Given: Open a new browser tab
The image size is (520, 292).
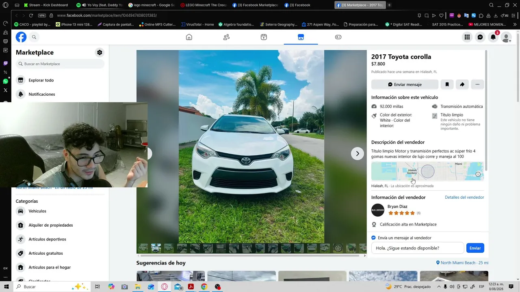Looking at the screenshot, I should click(389, 5).
